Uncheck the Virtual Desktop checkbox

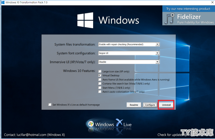tap(100, 75)
